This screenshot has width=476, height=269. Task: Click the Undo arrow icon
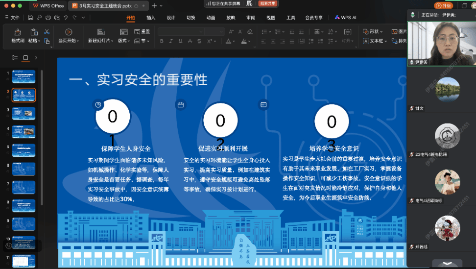(x=66, y=18)
